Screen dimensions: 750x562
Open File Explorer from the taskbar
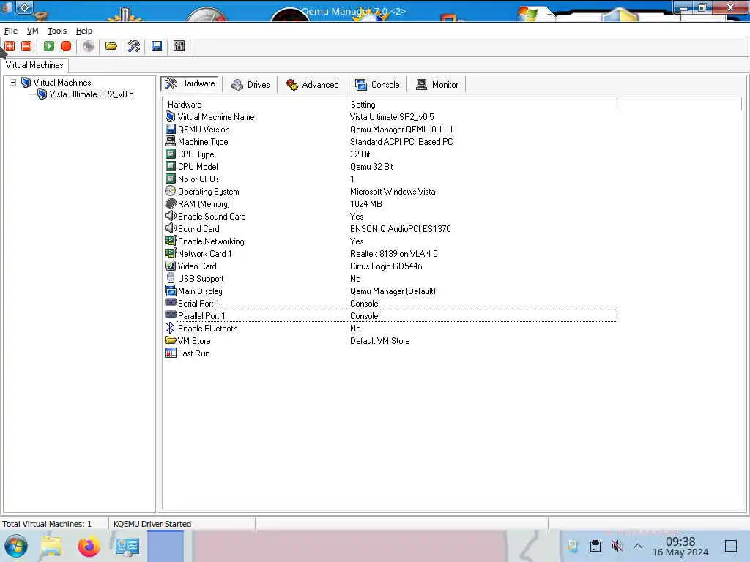[x=51, y=546]
